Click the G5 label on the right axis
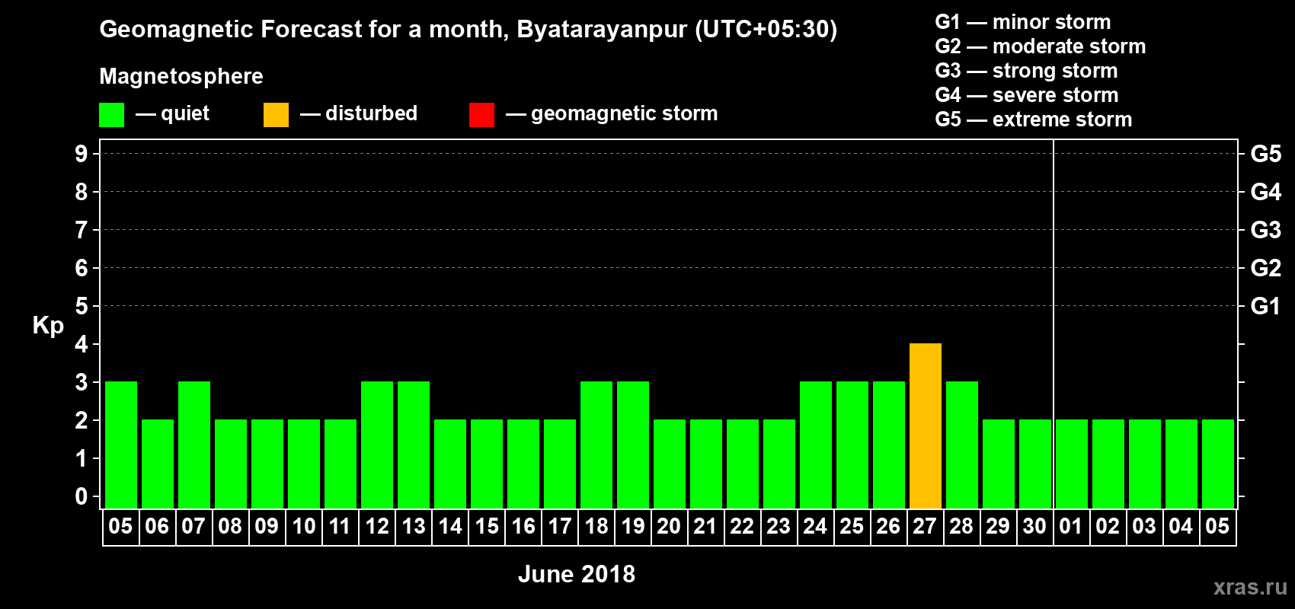Image resolution: width=1295 pixels, height=609 pixels. coord(1266,154)
